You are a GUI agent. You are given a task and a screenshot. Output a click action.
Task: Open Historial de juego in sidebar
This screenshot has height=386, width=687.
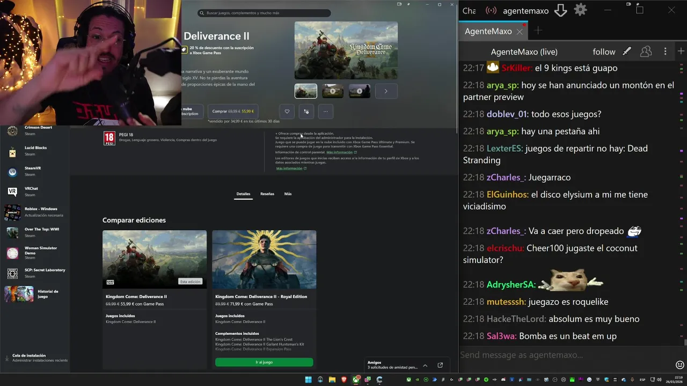(35, 294)
